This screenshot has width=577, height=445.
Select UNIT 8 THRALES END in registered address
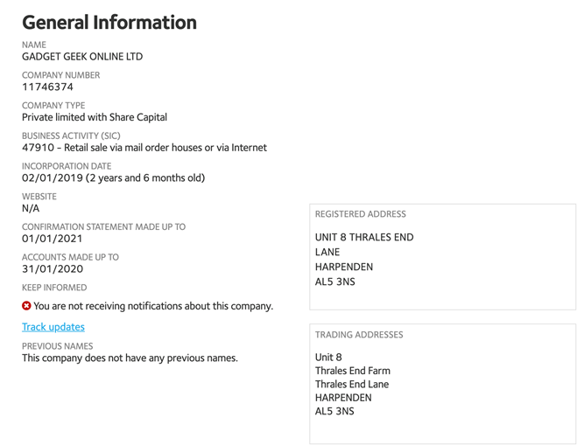(364, 238)
